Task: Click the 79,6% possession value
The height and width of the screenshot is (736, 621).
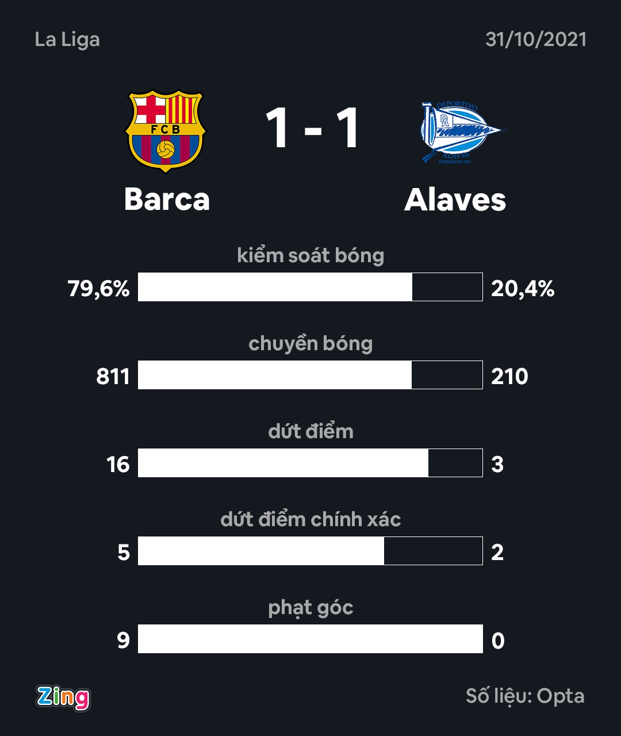Action: point(98,289)
